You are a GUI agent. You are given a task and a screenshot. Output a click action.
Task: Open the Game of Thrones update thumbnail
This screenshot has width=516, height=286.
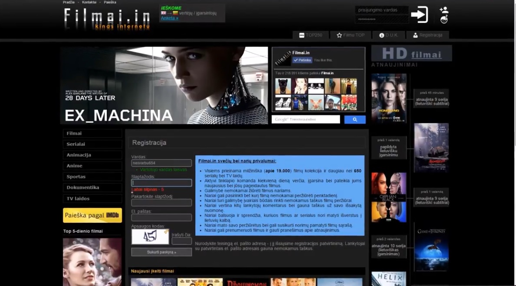(431, 247)
